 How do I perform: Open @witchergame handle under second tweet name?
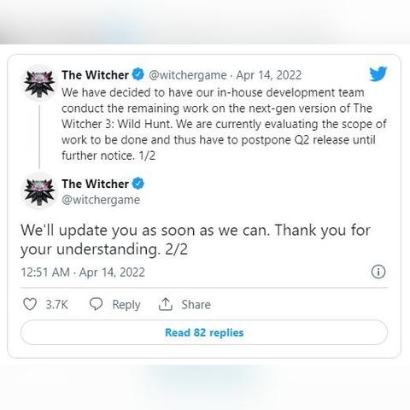101,200
